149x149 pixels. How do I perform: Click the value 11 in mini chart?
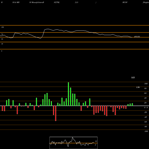(x=96, y=141)
